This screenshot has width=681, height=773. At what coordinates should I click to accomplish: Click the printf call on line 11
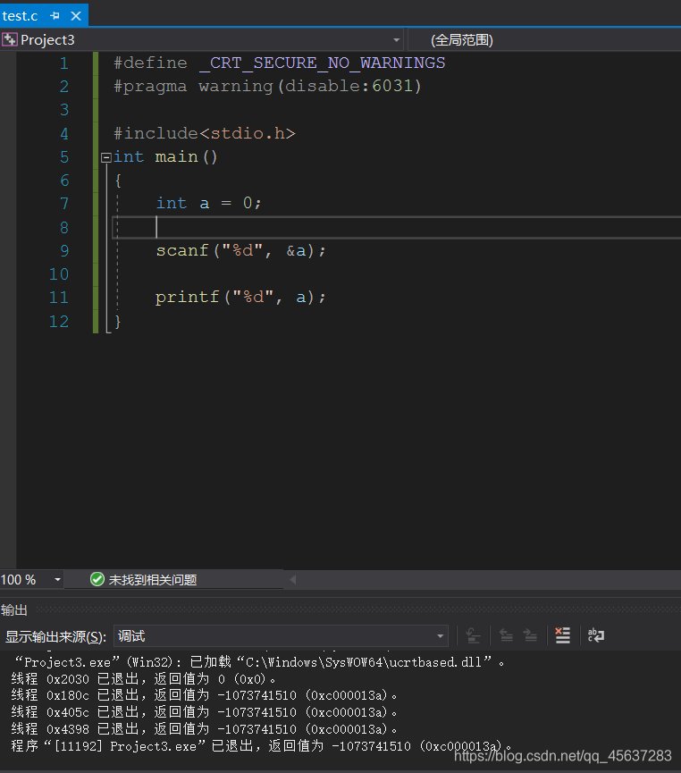coord(240,297)
